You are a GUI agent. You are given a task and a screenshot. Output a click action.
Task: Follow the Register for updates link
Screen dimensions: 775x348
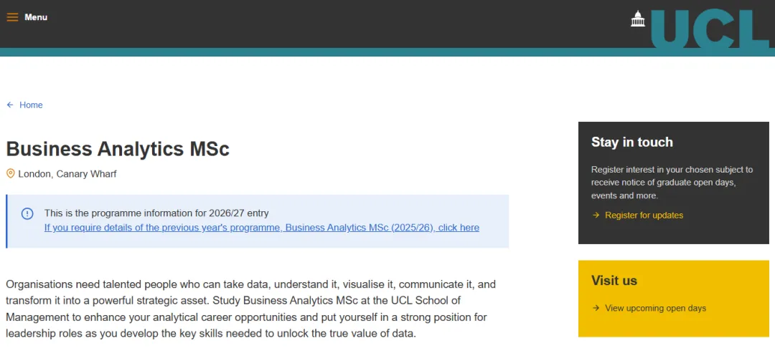[644, 216]
